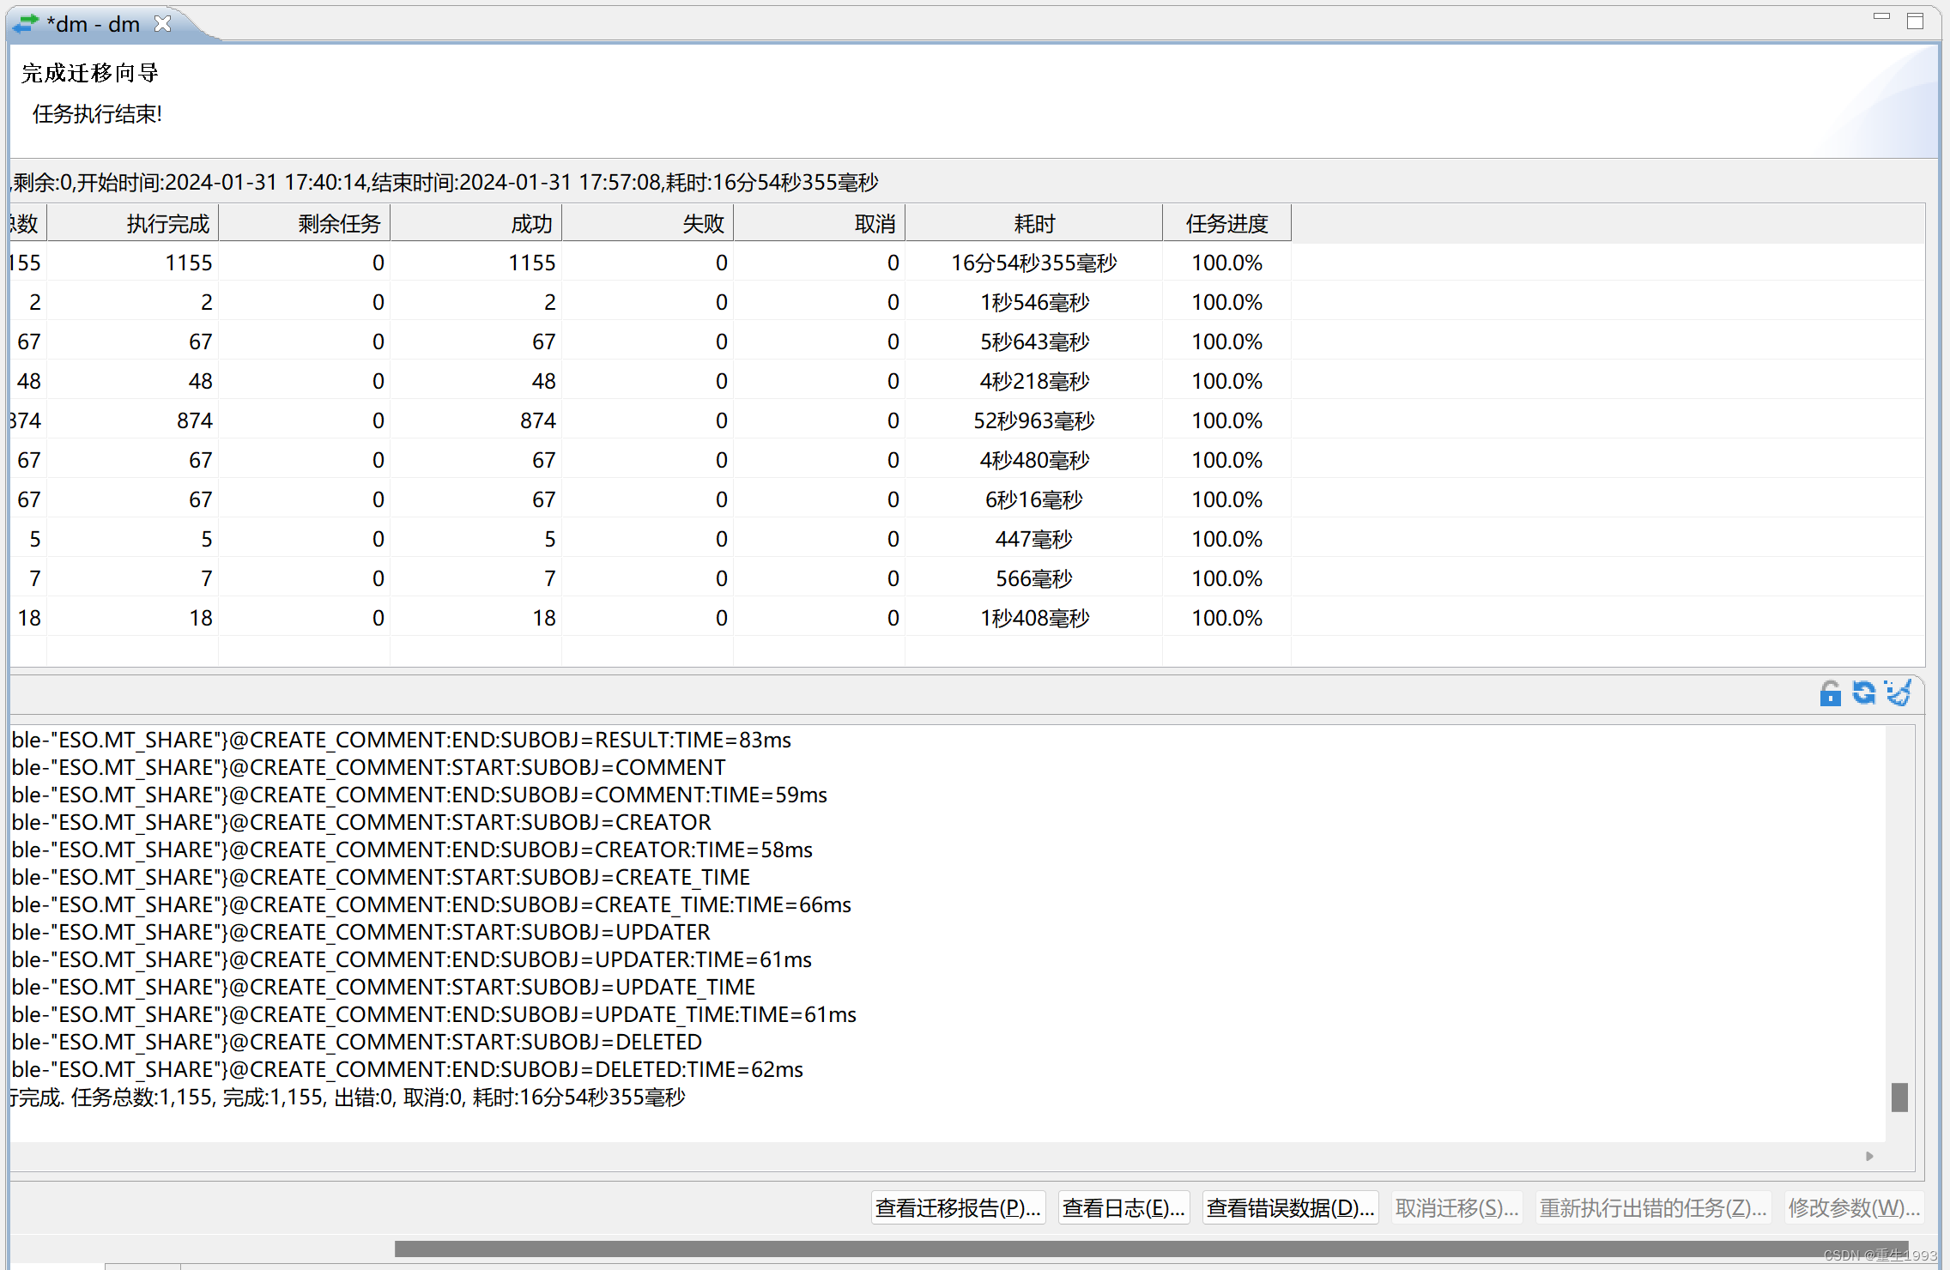This screenshot has height=1270, width=1950.
Task: Sort by 执行完成 column header
Action: tap(167, 224)
